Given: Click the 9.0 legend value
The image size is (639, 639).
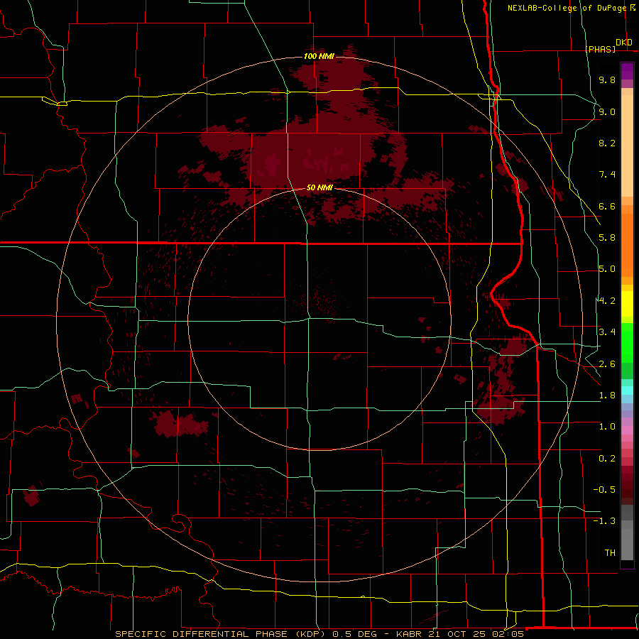Looking at the screenshot, I should click(607, 111).
